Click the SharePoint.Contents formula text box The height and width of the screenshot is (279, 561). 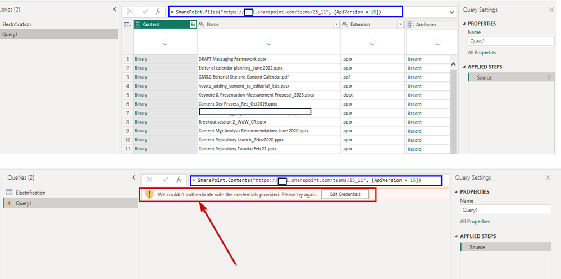[316, 180]
